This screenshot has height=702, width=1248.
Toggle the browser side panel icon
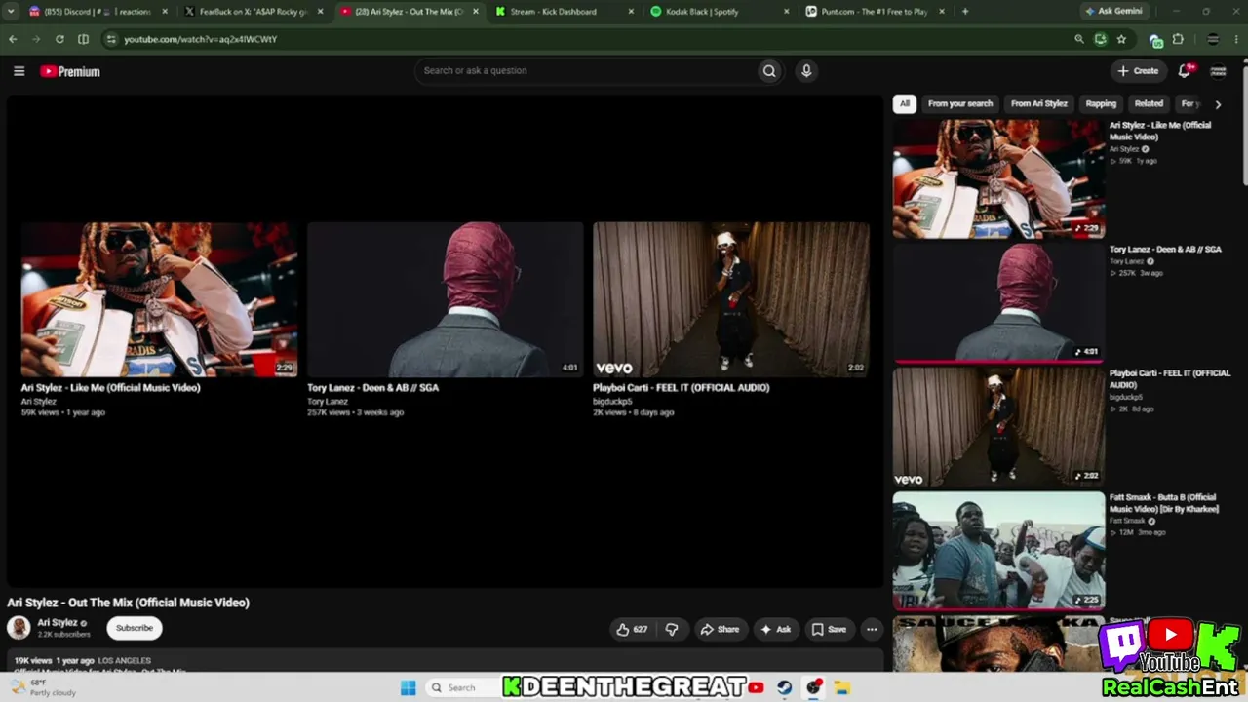point(83,39)
